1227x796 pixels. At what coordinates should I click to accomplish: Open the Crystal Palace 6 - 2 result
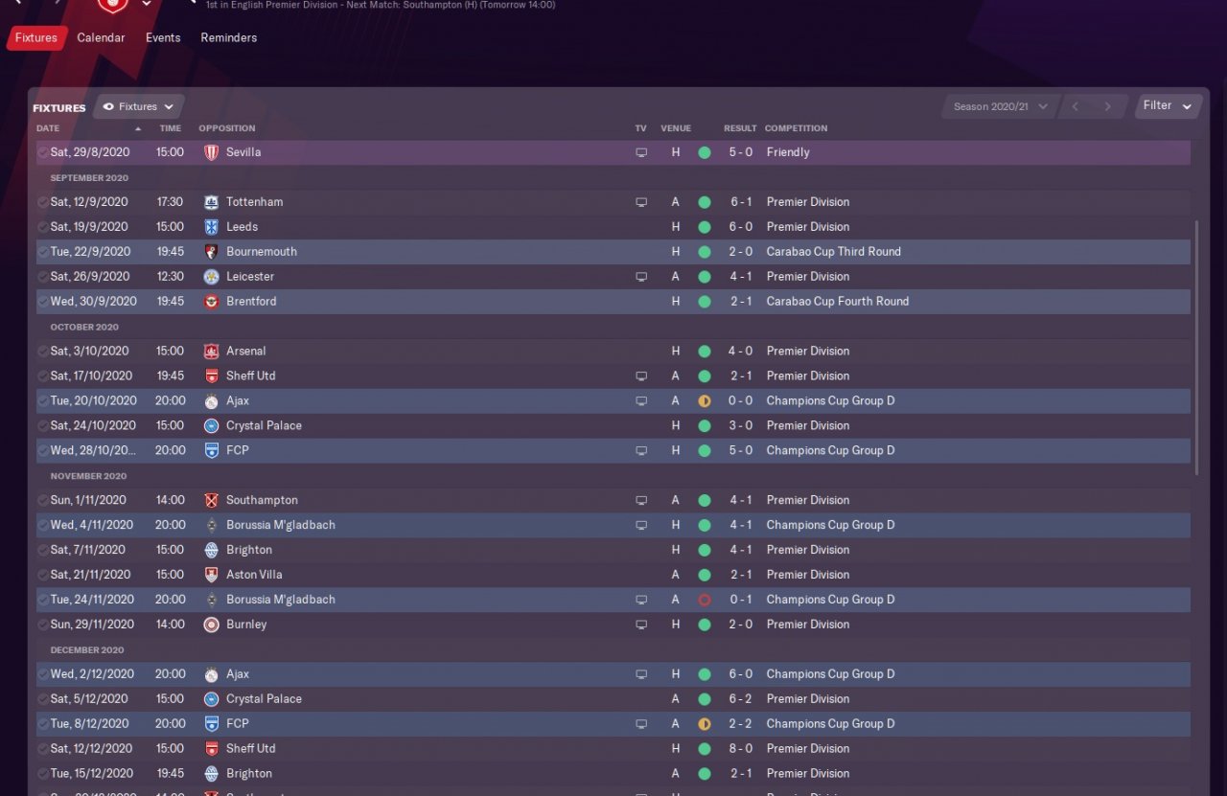[x=740, y=699]
